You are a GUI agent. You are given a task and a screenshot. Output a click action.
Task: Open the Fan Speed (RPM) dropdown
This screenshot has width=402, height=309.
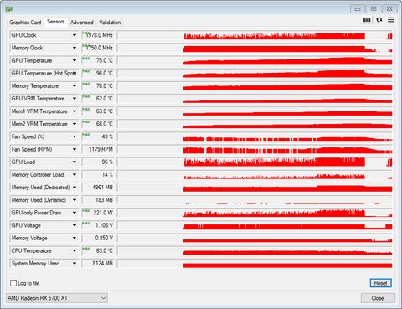tap(75, 149)
